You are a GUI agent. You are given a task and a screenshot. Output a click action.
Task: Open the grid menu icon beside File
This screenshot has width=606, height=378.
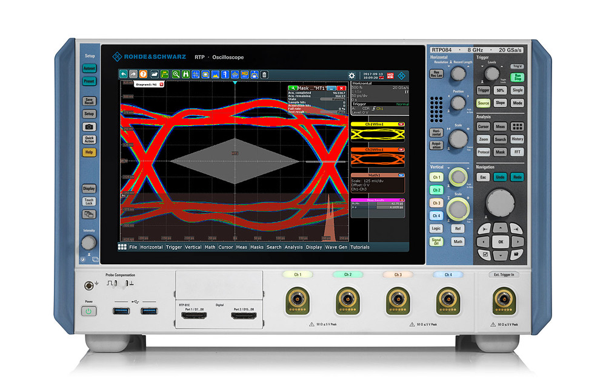coord(122,247)
